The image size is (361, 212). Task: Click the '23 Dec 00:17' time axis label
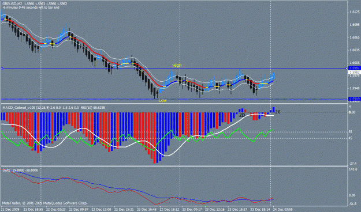tap(192, 210)
